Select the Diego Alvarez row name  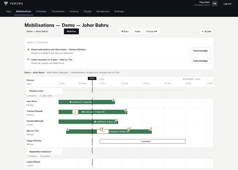[x=34, y=141]
